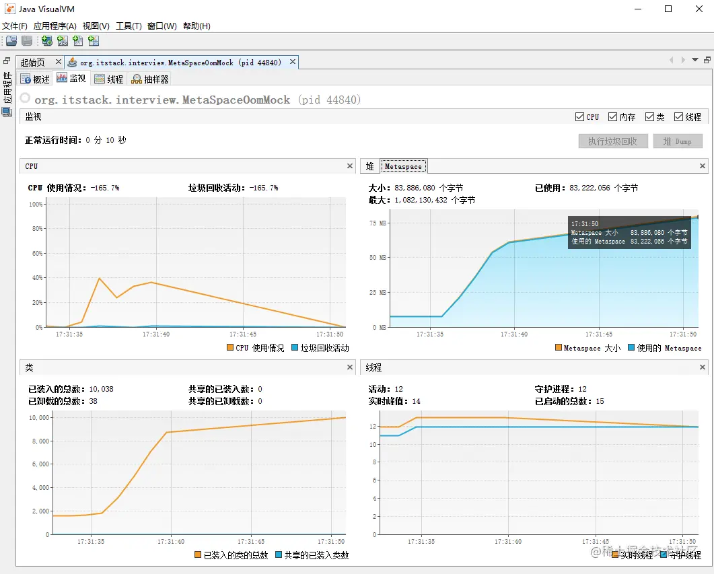Click the 执行垃圾回收 button
The height and width of the screenshot is (574, 714).
click(x=612, y=141)
